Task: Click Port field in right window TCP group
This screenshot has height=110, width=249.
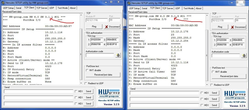Action: tap(240, 21)
